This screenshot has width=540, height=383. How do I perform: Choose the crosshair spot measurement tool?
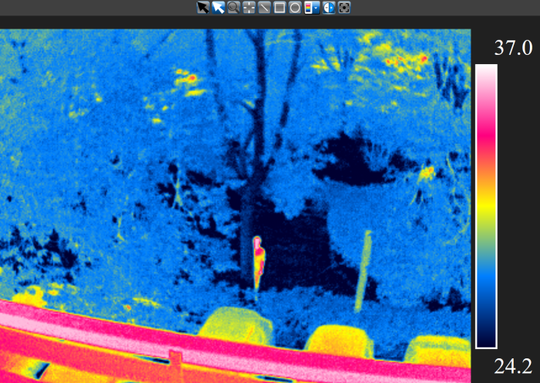(249, 8)
